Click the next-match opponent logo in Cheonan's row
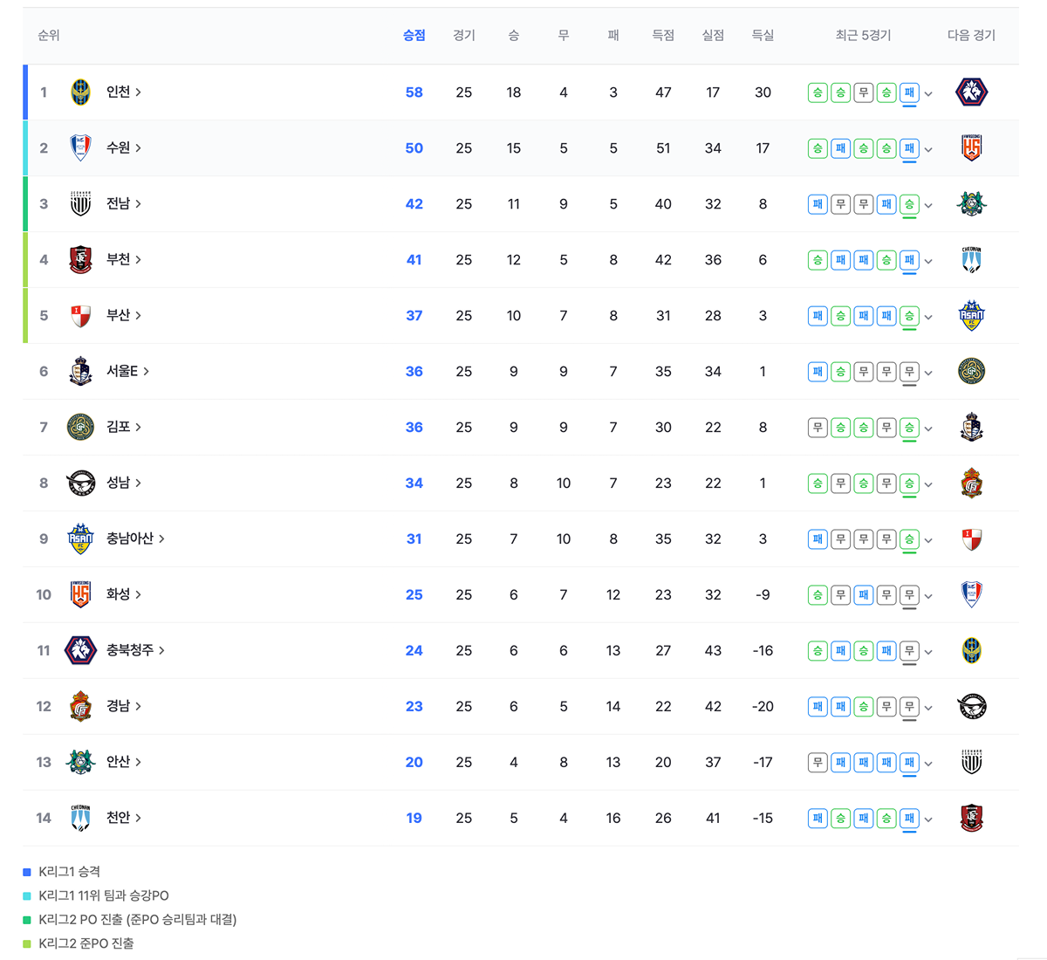Viewport: 1047px width, 960px height. tap(971, 818)
